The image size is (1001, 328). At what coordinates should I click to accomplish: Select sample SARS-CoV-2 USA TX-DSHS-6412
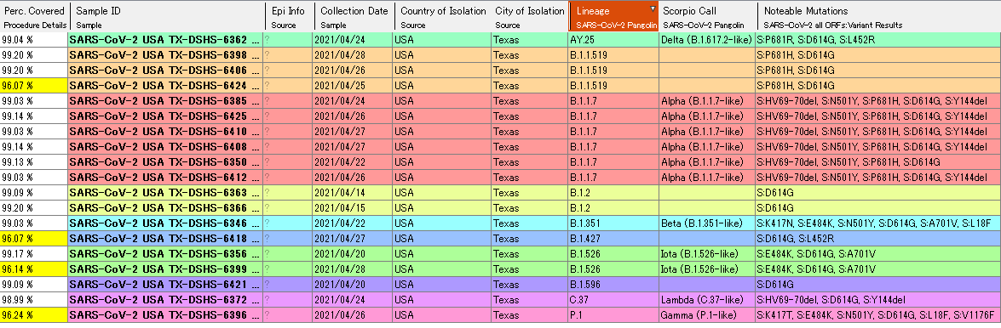164,177
